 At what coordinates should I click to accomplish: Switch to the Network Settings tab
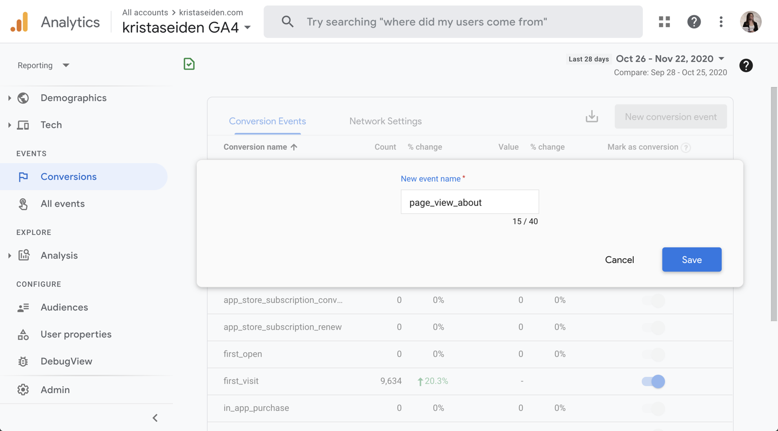click(385, 121)
